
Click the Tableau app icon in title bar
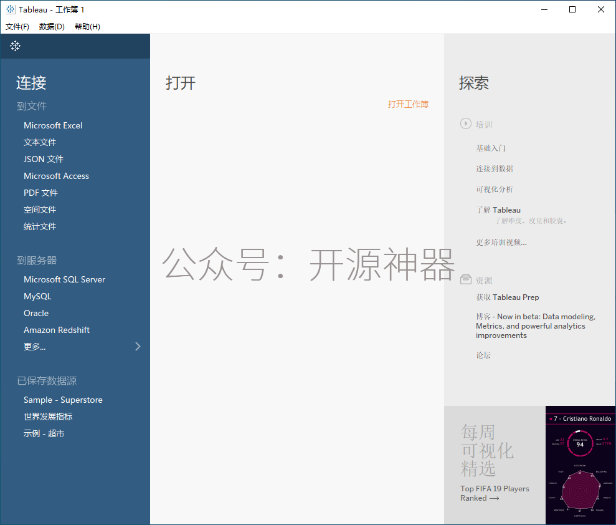pyautogui.click(x=11, y=9)
